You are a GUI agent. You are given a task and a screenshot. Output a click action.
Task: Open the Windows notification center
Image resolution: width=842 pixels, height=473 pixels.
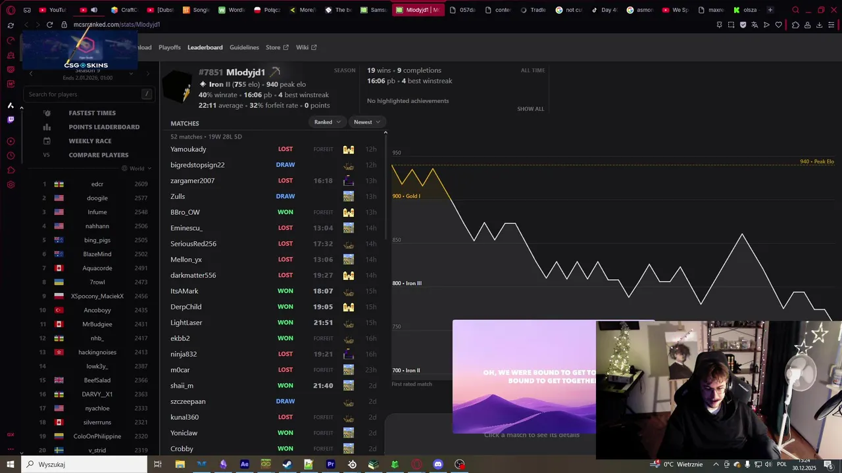pos(828,464)
